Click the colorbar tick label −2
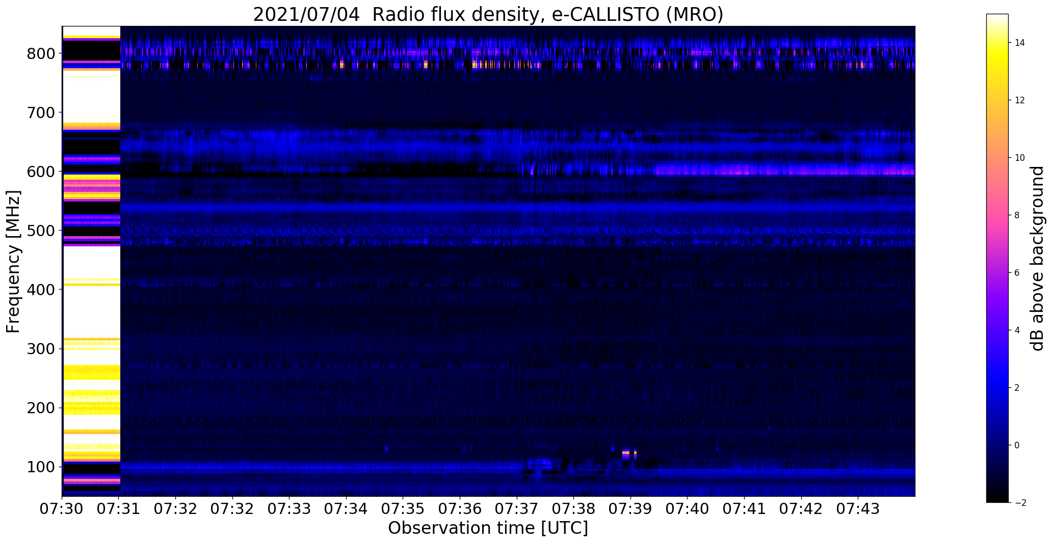 (1020, 503)
